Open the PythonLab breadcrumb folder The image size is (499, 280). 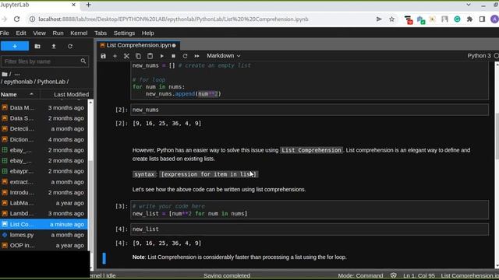[x=51, y=82]
